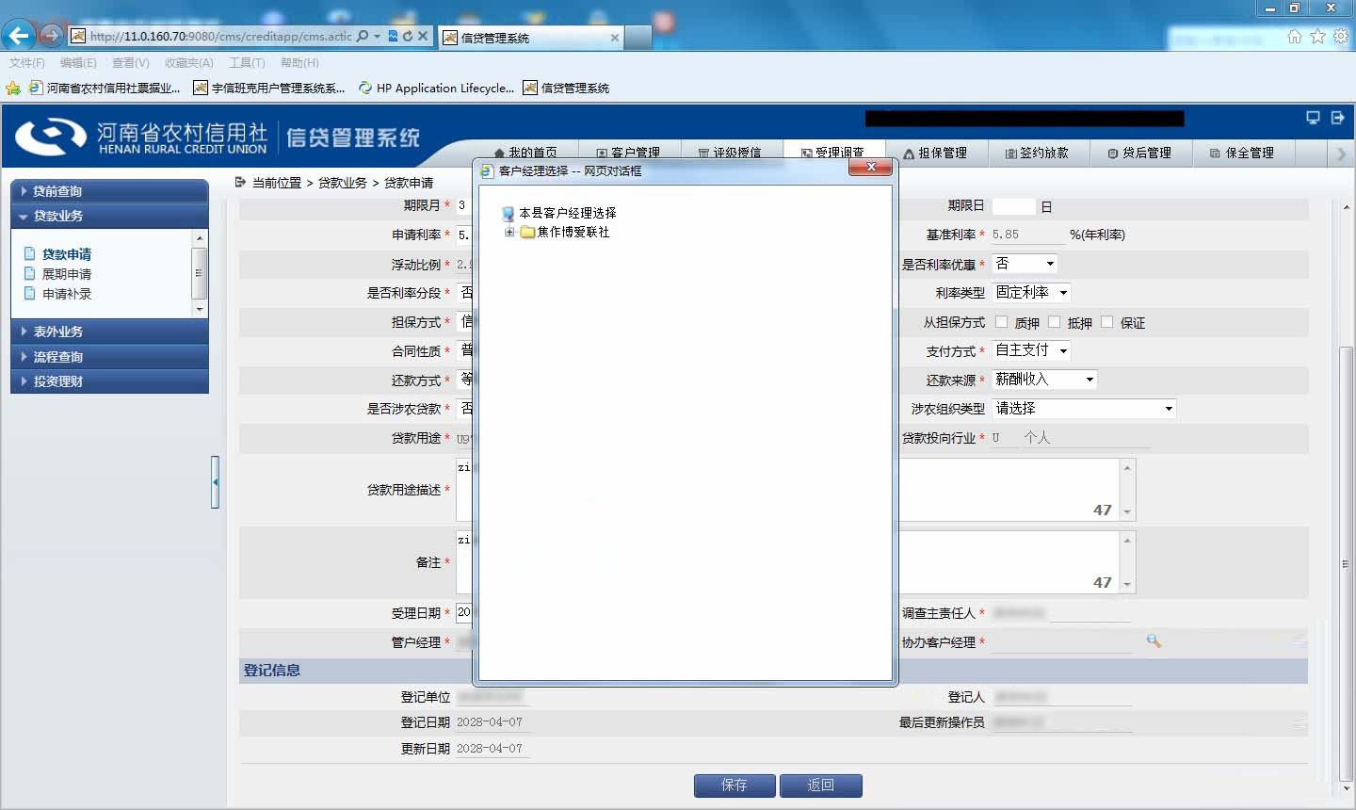
Task: Open the 涉农组织类型 dropdown
Action: click(1085, 409)
